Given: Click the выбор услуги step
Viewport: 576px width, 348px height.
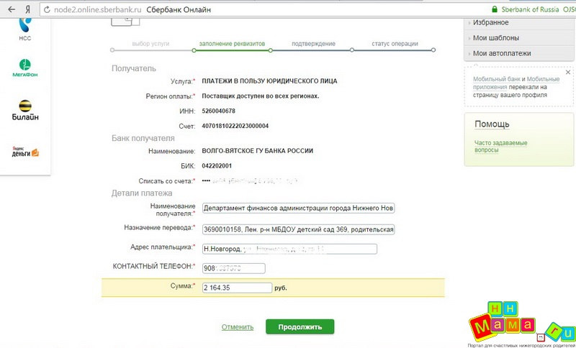Looking at the screenshot, I should [150, 44].
